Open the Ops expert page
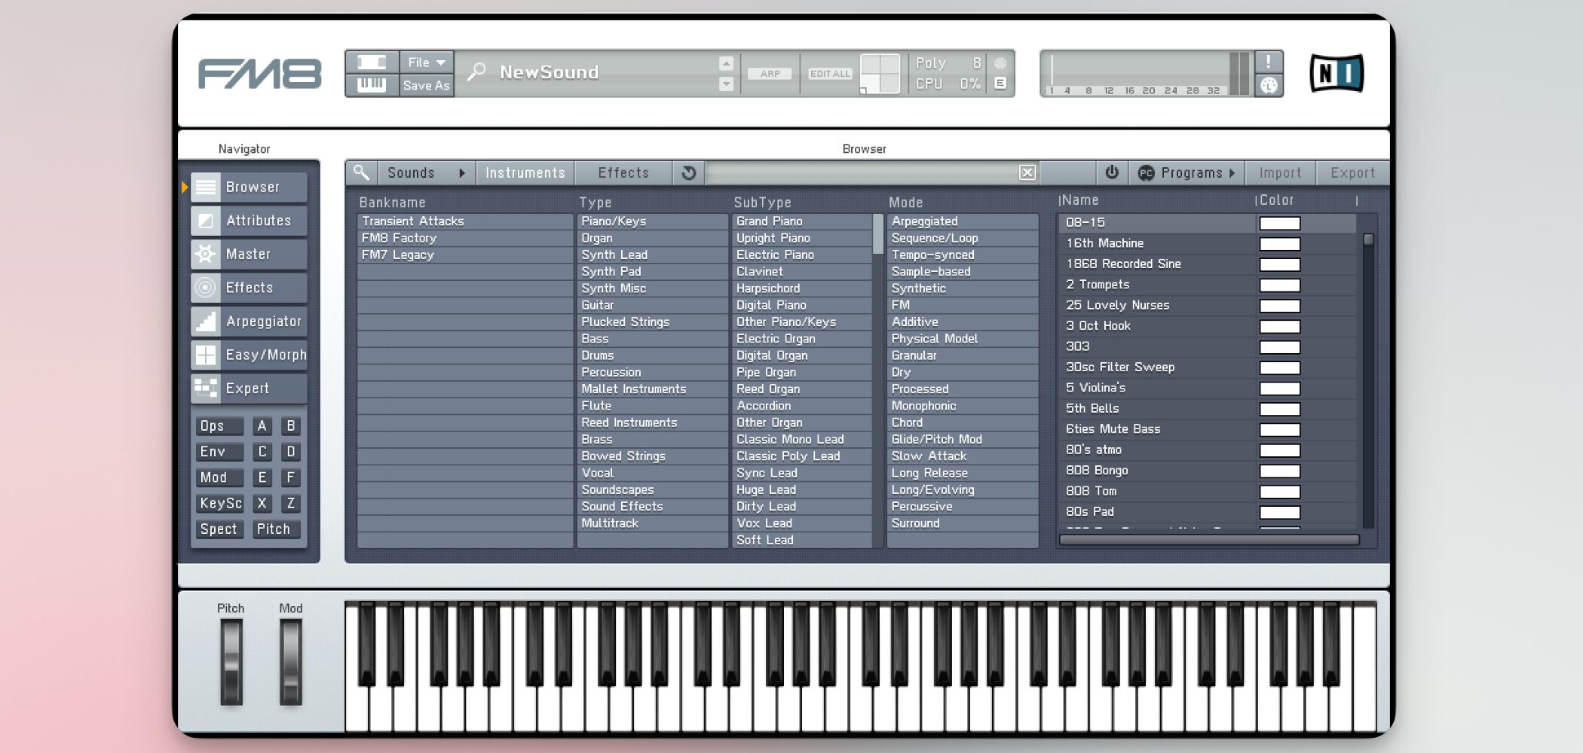 point(219,426)
